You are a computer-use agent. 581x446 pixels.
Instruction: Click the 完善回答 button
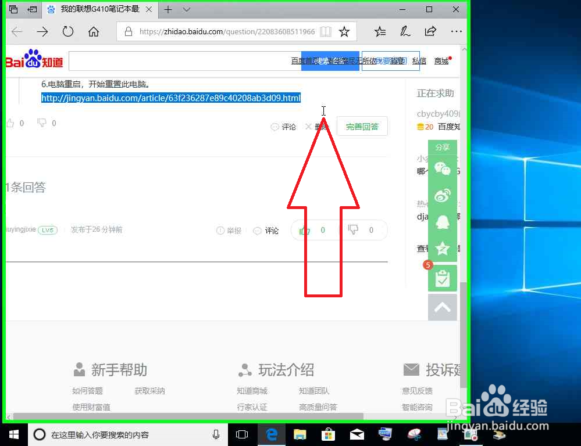[362, 126]
